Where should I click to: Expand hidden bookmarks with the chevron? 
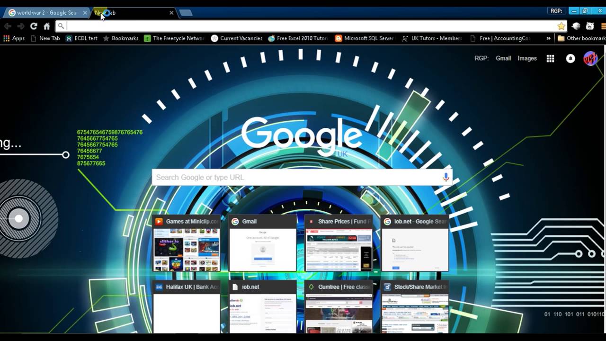(548, 38)
